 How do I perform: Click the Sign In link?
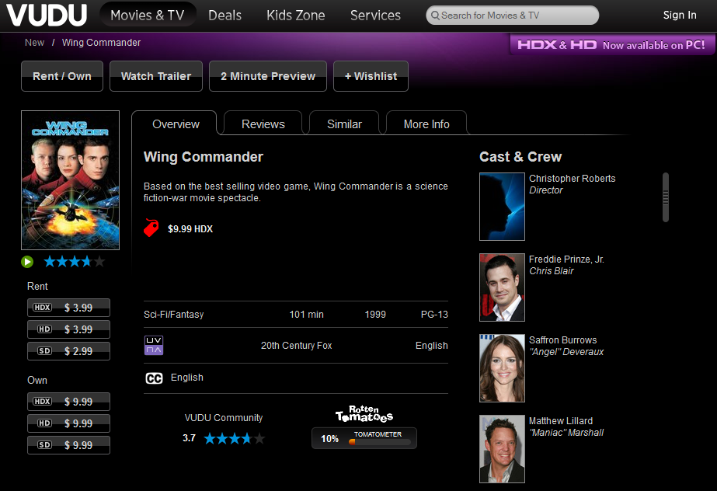coord(679,16)
